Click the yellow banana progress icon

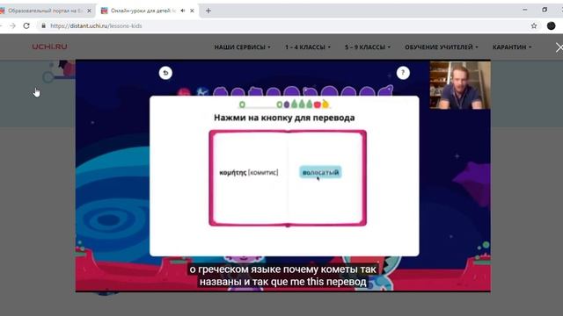coord(325,104)
